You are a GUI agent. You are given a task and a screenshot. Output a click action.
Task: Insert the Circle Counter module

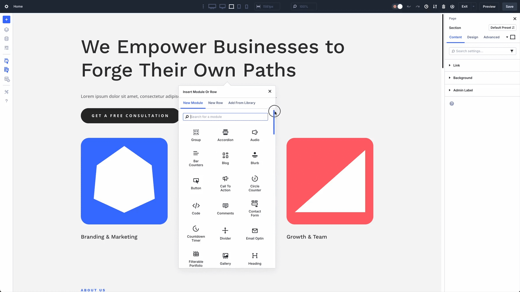[x=255, y=184]
